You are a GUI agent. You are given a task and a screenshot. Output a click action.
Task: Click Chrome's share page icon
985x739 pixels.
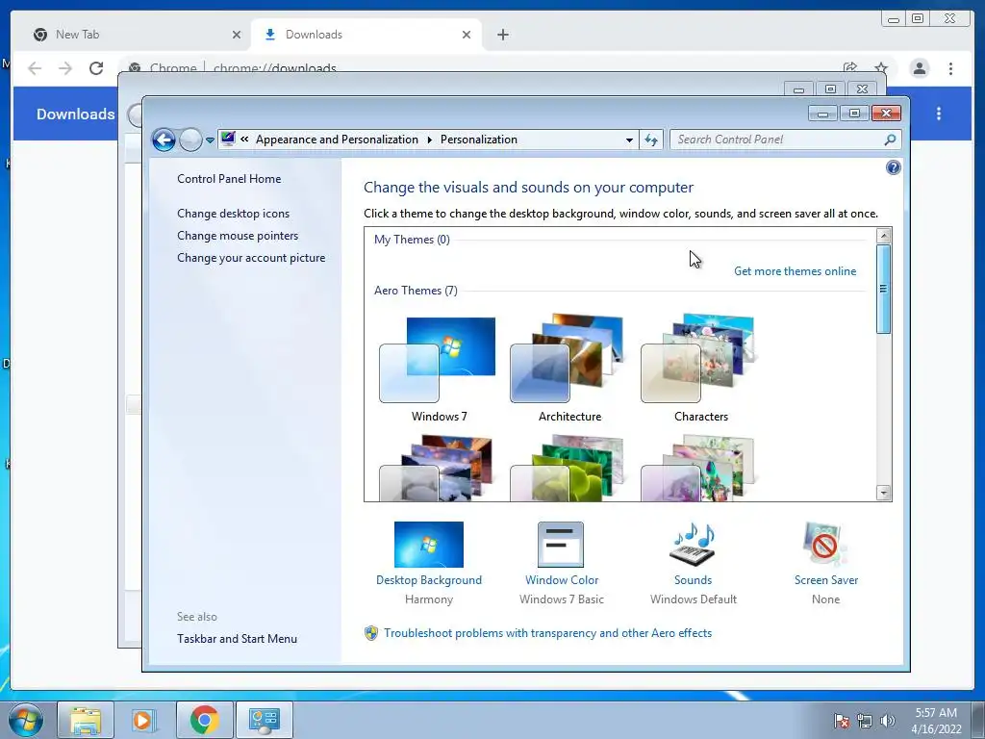point(850,68)
